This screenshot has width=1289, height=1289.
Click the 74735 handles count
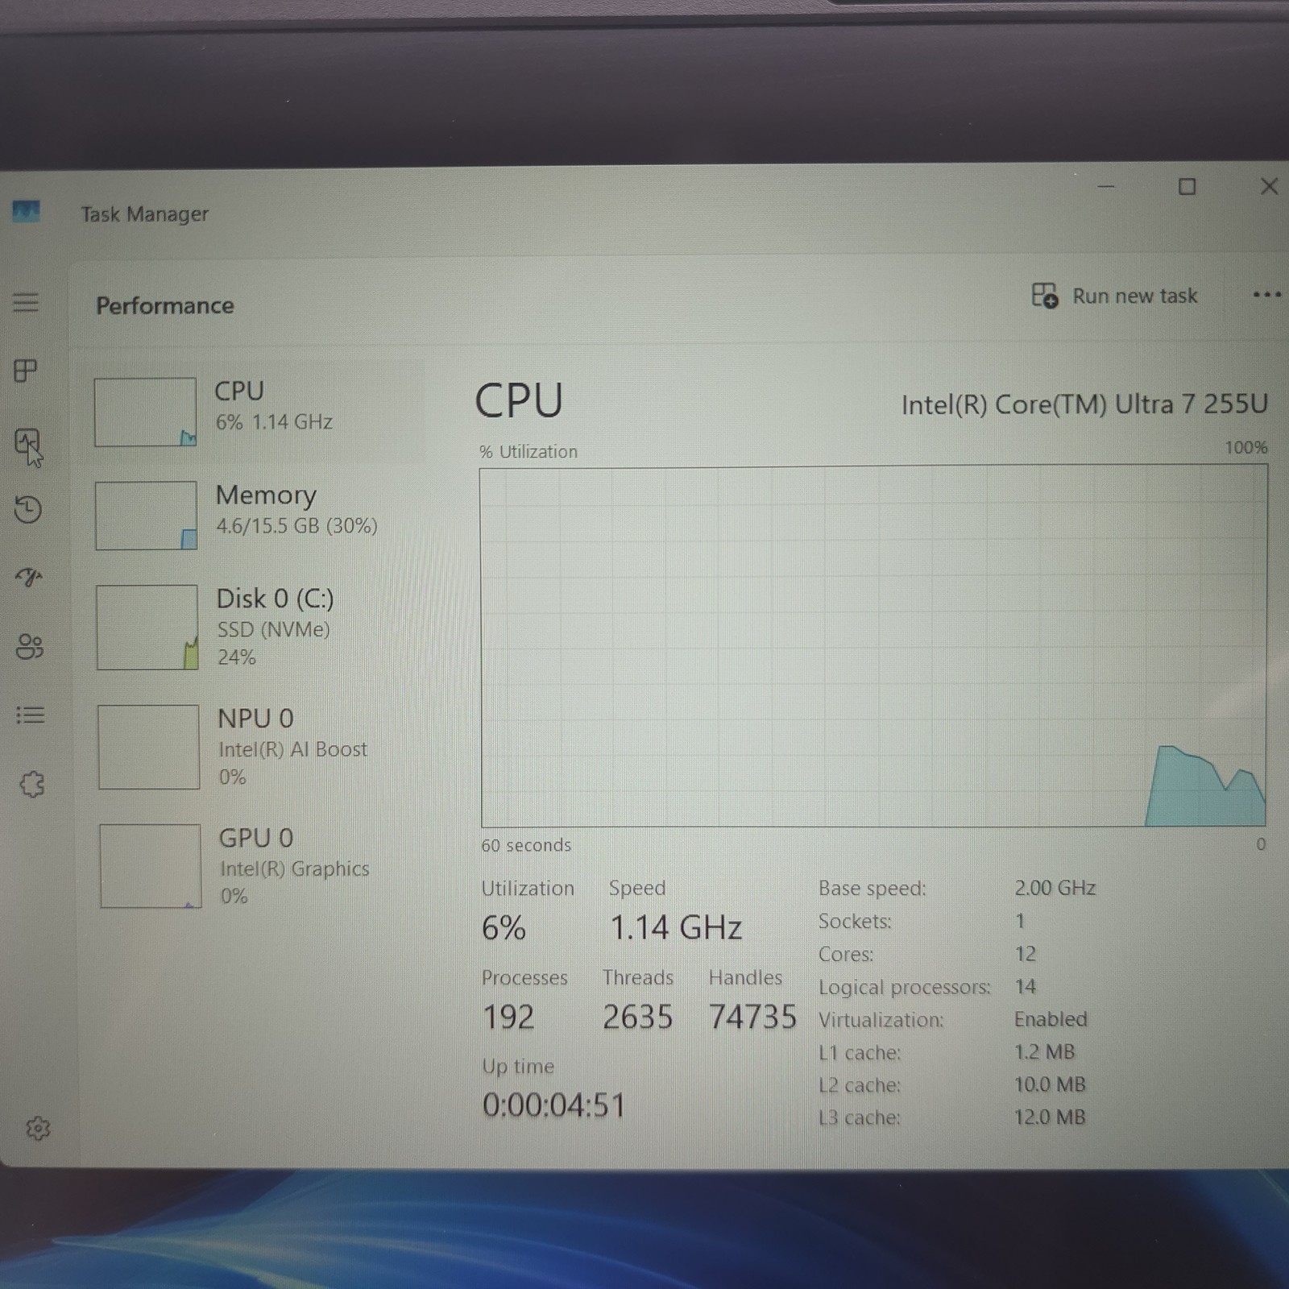(752, 1017)
